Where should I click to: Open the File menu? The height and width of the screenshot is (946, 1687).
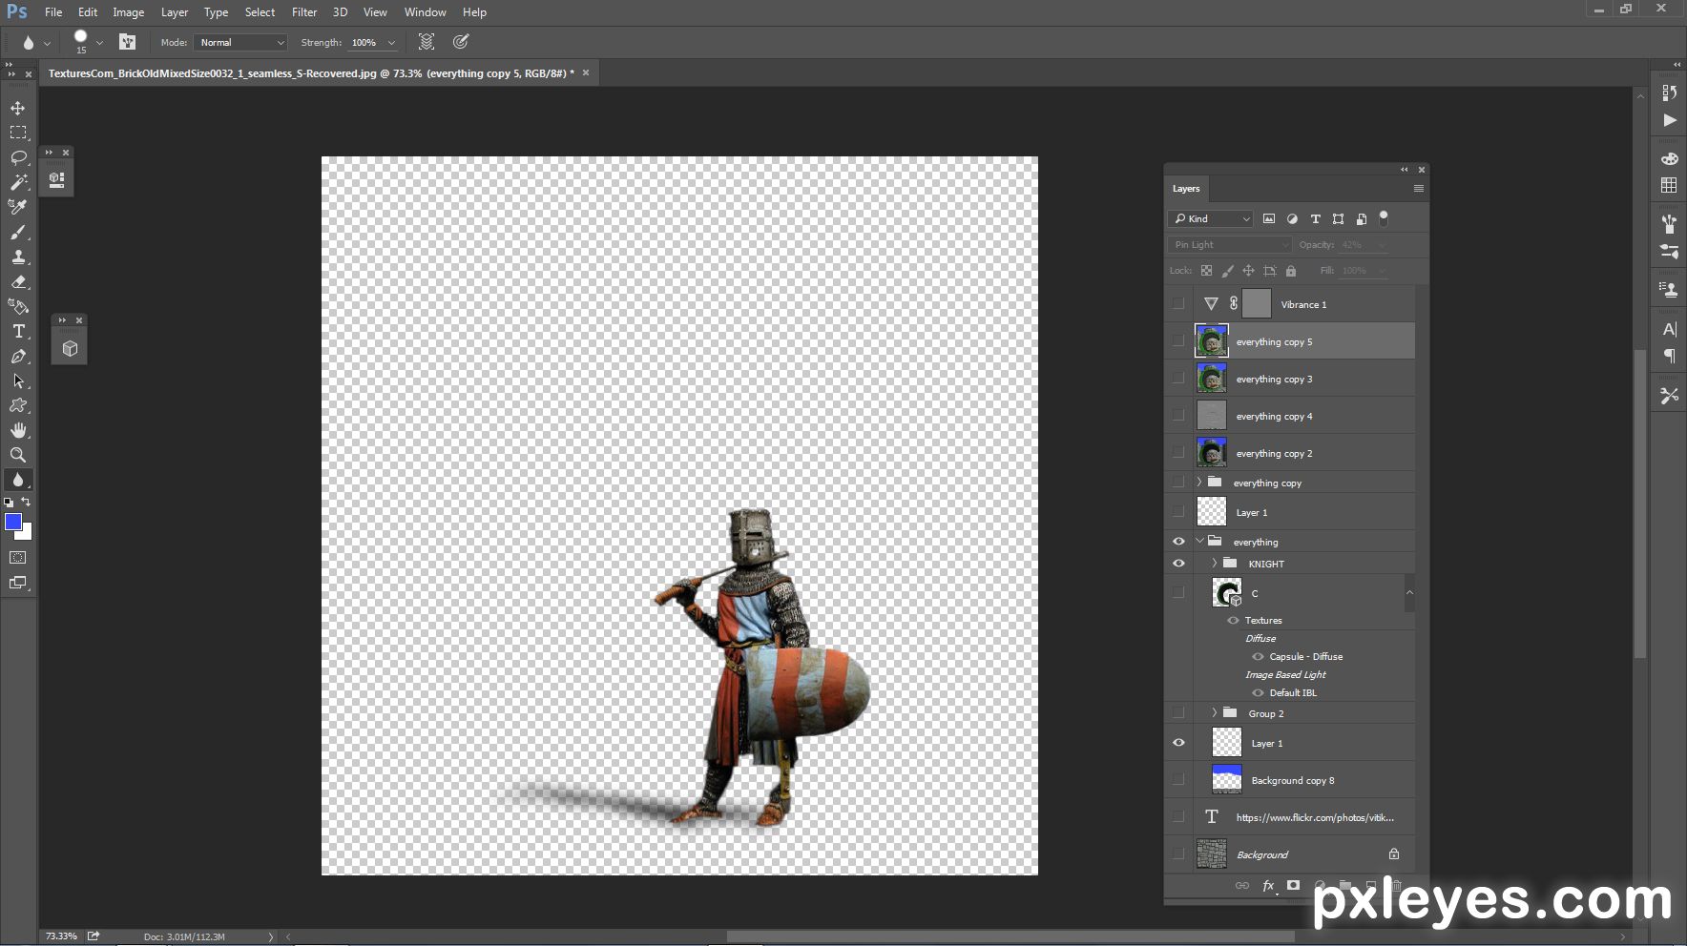53,12
